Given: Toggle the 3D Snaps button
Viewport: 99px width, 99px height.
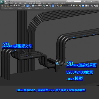Looking at the screenshot, I should coord(50,5).
